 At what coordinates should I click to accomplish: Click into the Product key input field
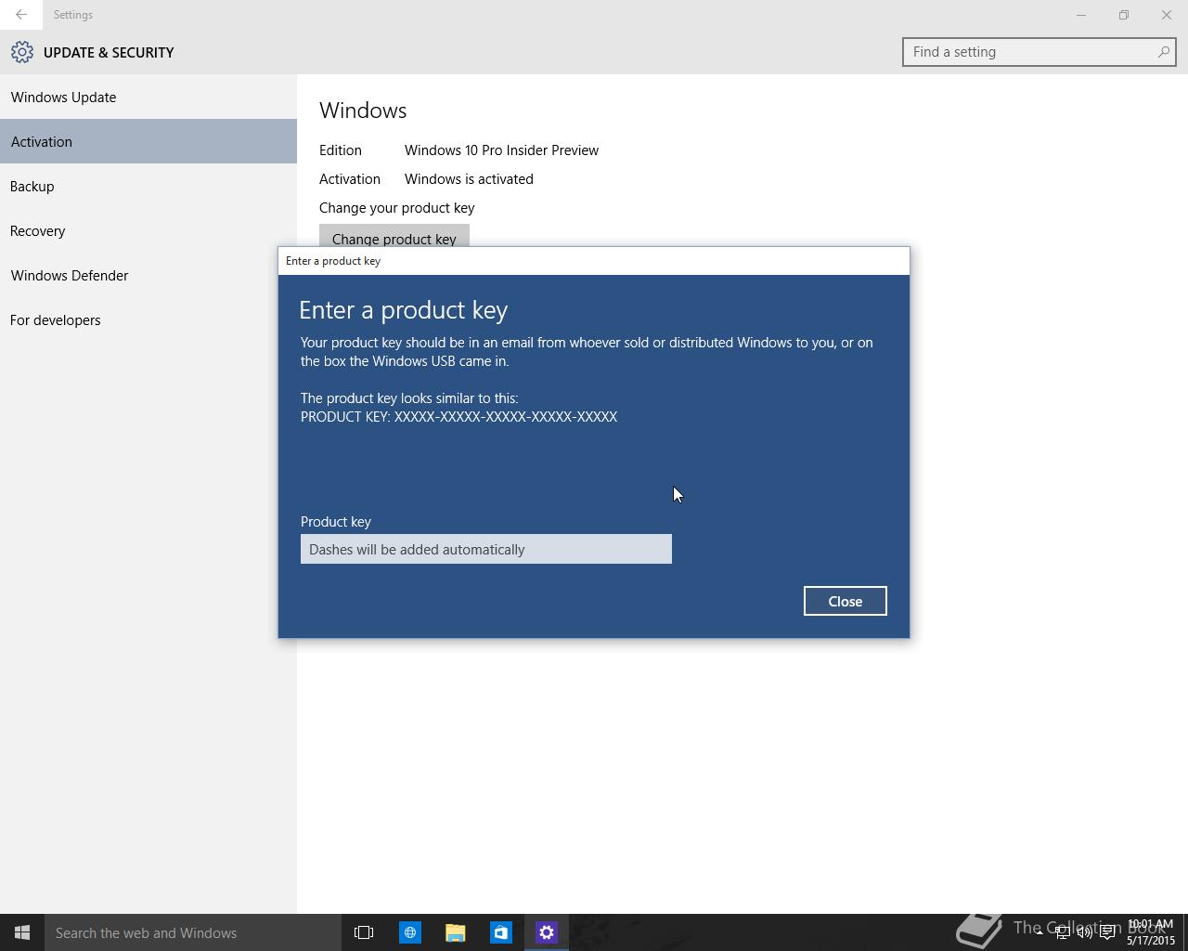[x=485, y=549]
